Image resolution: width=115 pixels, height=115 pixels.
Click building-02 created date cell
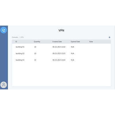coord(59,53)
